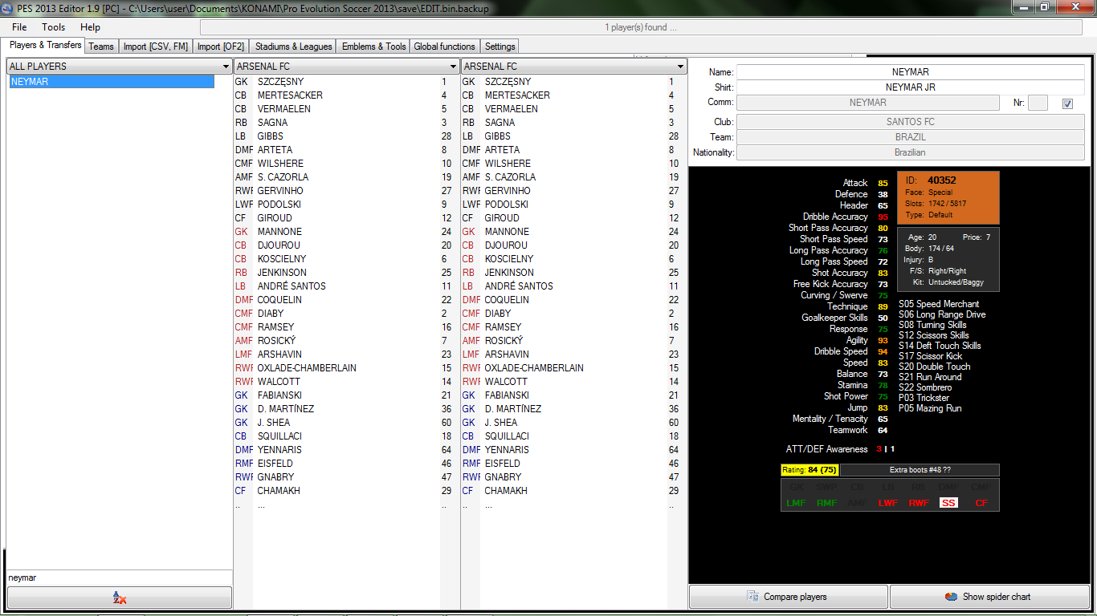Open the Settings tab
The width and height of the screenshot is (1097, 616).
tap(500, 47)
